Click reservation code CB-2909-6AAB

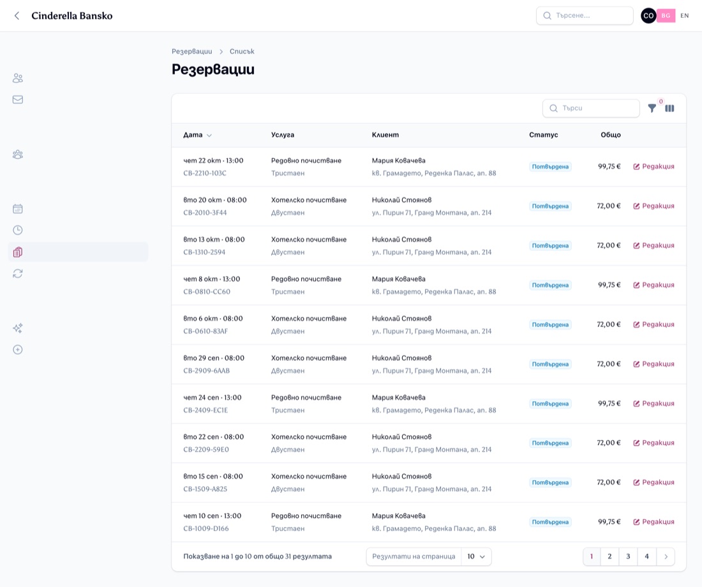click(206, 370)
